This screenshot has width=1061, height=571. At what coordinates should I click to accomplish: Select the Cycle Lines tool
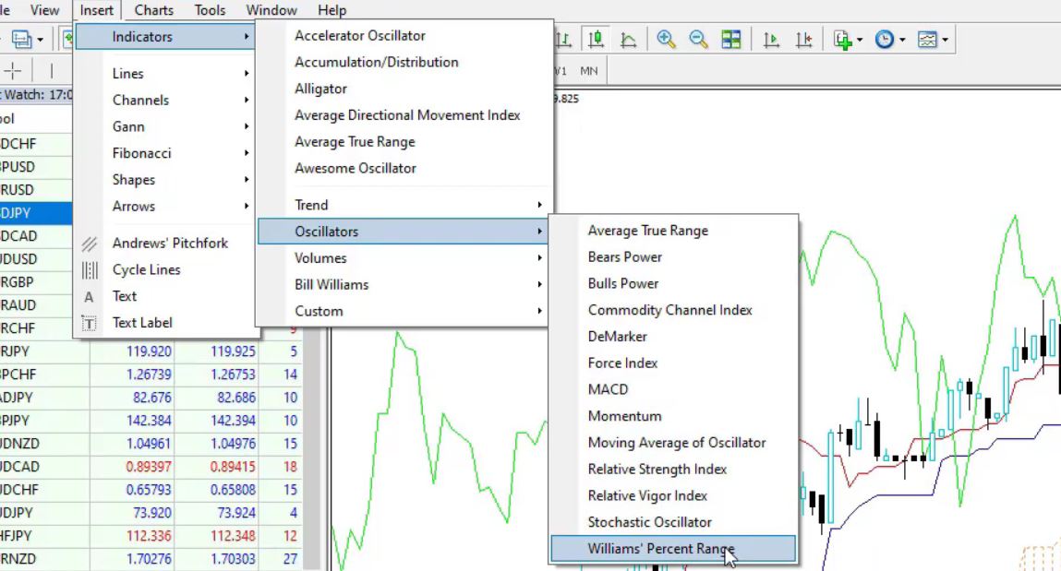(148, 269)
